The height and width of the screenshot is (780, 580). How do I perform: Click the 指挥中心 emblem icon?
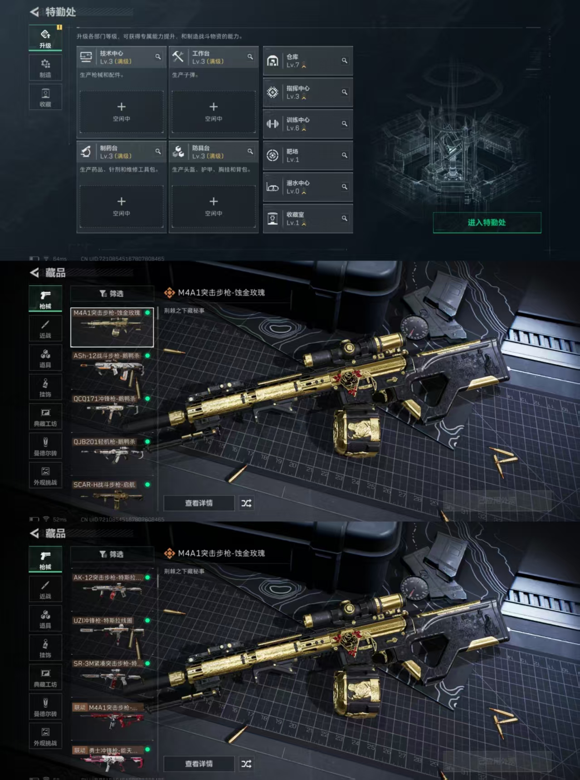[273, 92]
